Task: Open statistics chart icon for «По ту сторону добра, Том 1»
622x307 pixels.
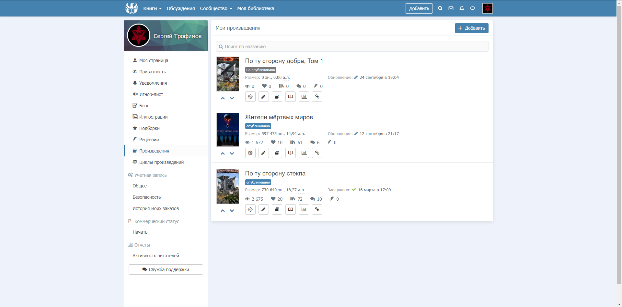Action: pos(304,97)
